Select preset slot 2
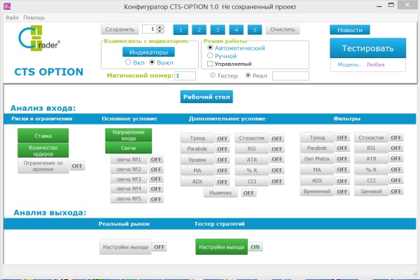420x280 pixels. [x=199, y=29]
